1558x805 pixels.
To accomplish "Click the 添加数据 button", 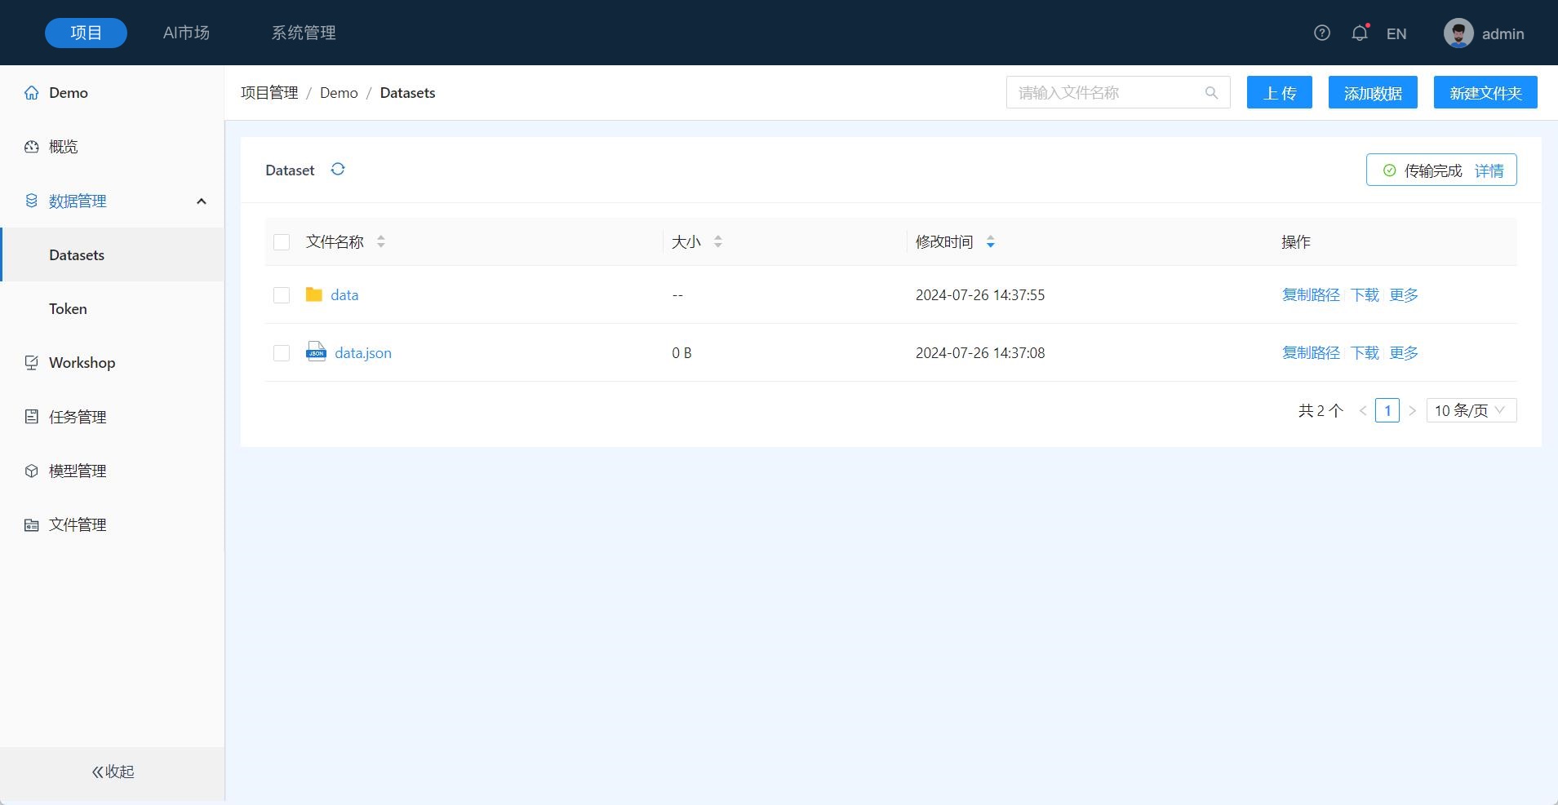I will click(1373, 93).
